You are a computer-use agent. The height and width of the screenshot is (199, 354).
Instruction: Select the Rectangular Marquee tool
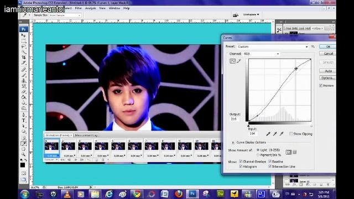[x=23, y=41]
